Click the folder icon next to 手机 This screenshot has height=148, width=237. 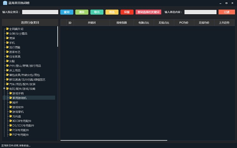[x=7, y=43]
